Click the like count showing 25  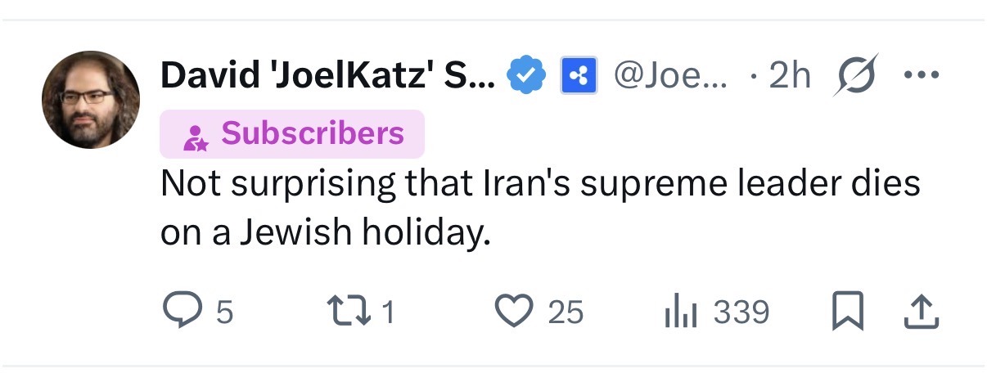point(565,312)
